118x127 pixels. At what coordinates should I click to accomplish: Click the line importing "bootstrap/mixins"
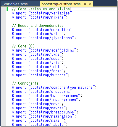coord(40,17)
